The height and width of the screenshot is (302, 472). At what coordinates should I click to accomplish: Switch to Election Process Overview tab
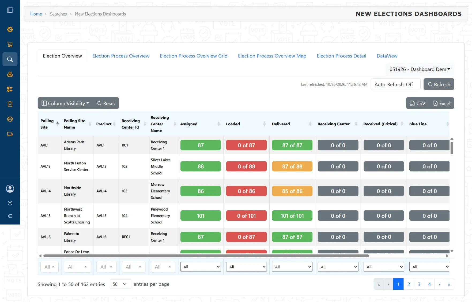[x=121, y=56]
